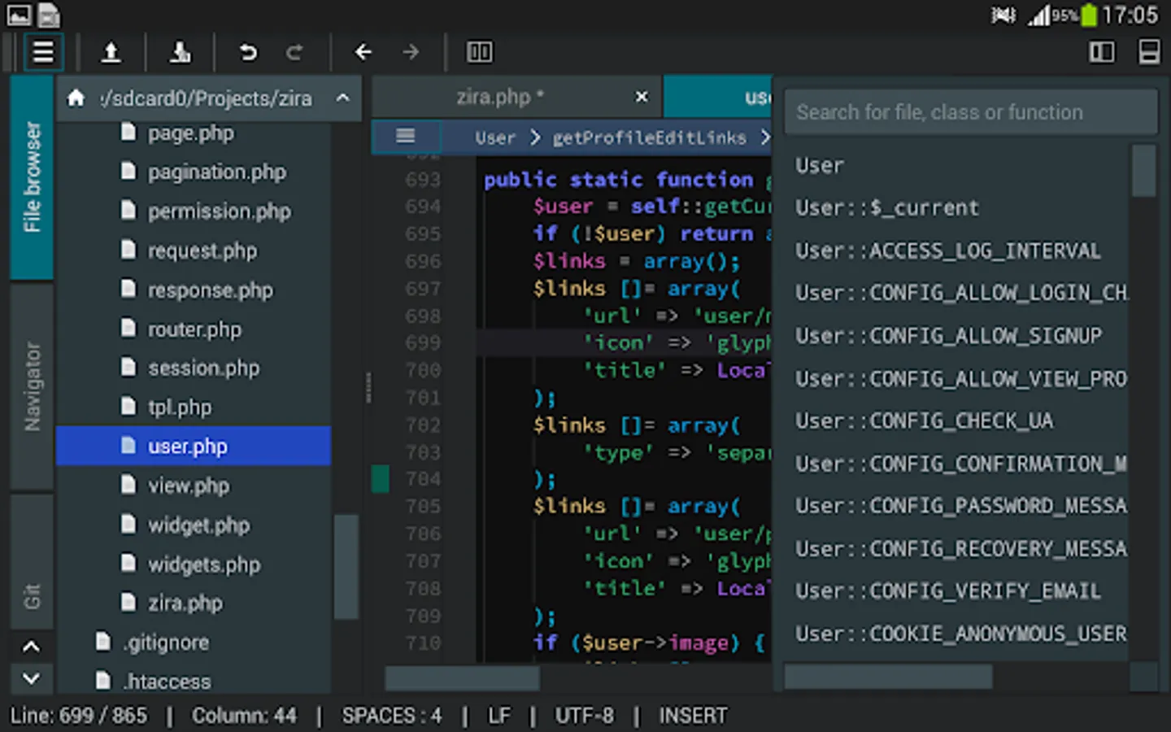This screenshot has width=1171, height=732.
Task: Toggle the split editor view
Action: pyautogui.click(x=479, y=53)
